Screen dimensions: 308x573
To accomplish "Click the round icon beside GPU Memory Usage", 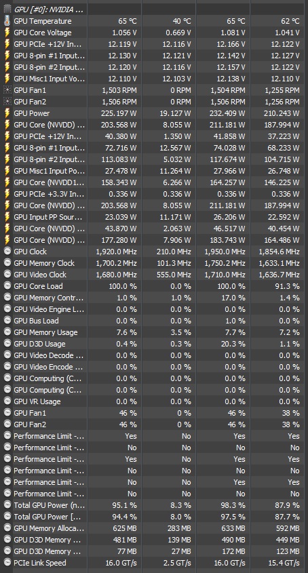I will click(7, 332).
